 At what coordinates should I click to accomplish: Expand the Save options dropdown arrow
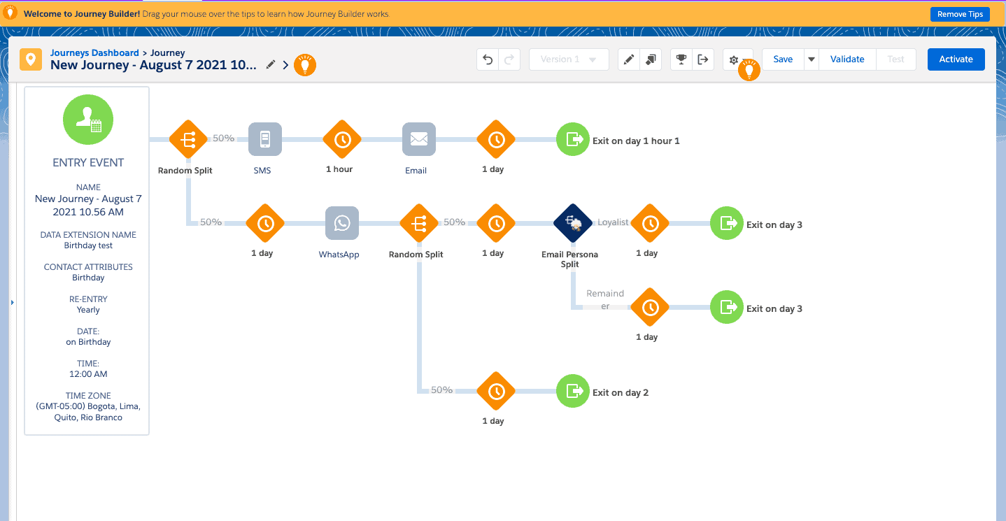(x=811, y=59)
